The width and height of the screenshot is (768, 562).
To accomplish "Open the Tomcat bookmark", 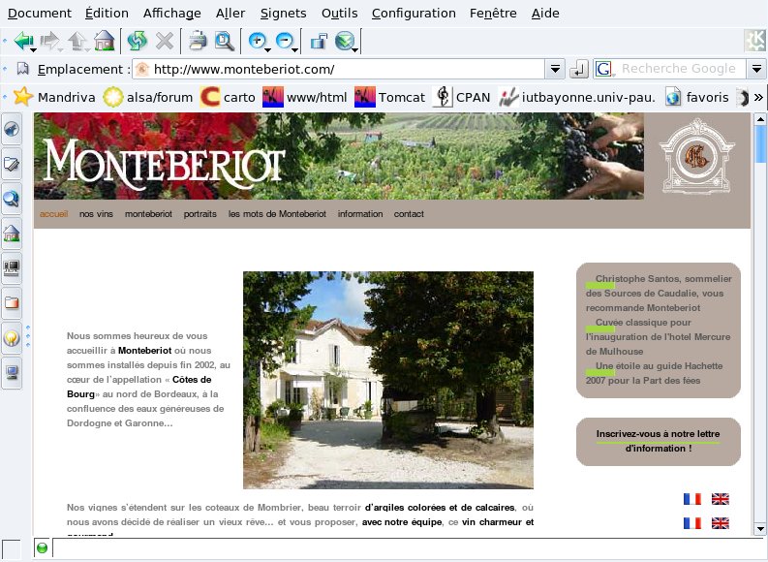I will (390, 98).
